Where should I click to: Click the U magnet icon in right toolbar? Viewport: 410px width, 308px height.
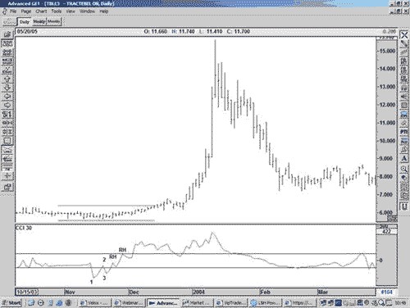click(404, 206)
